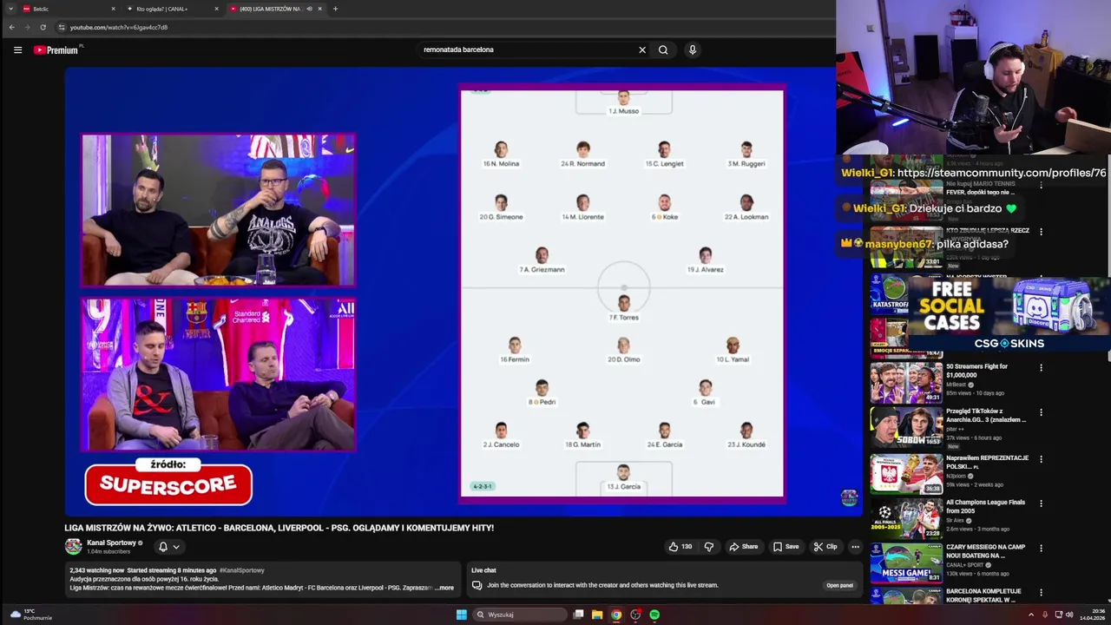Click the FREE SOCIAL CASES CSG Skins banner

pos(1009,314)
